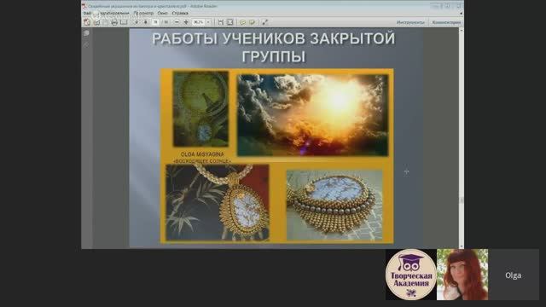546x307 pixels.
Task: Click the fit width scrolling icon
Action: coord(221,22)
